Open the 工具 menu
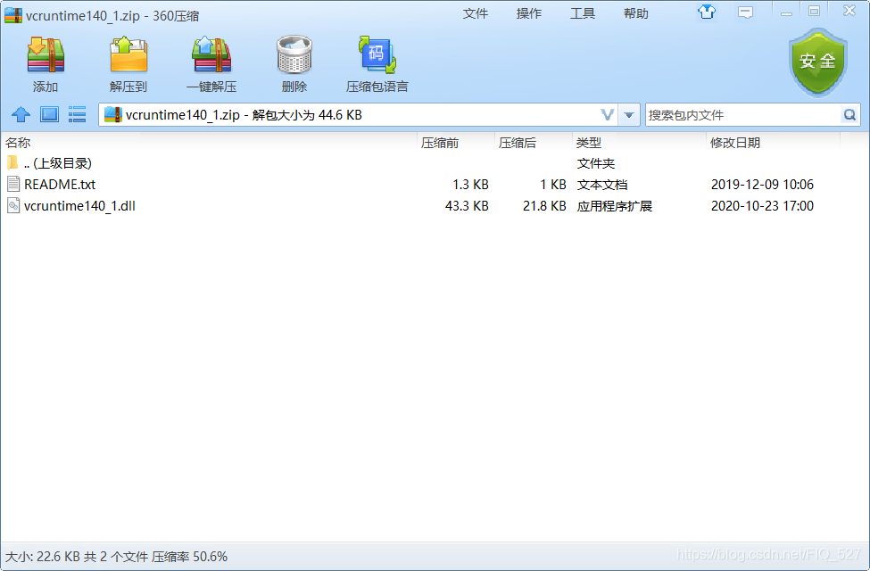Image resolution: width=870 pixels, height=571 pixels. [x=583, y=13]
